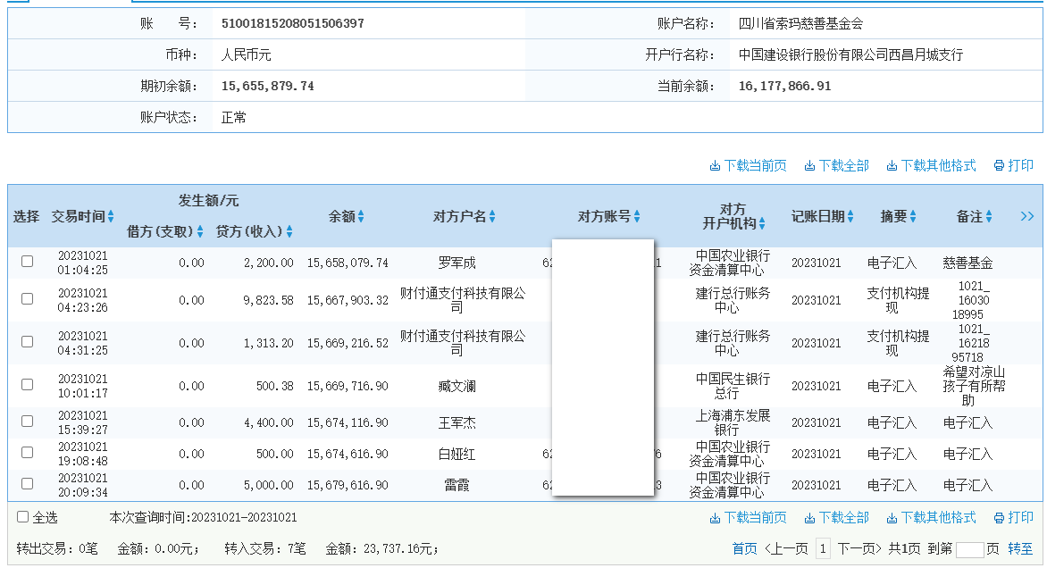Click balance 15,679,616.90 cell

tap(348, 485)
